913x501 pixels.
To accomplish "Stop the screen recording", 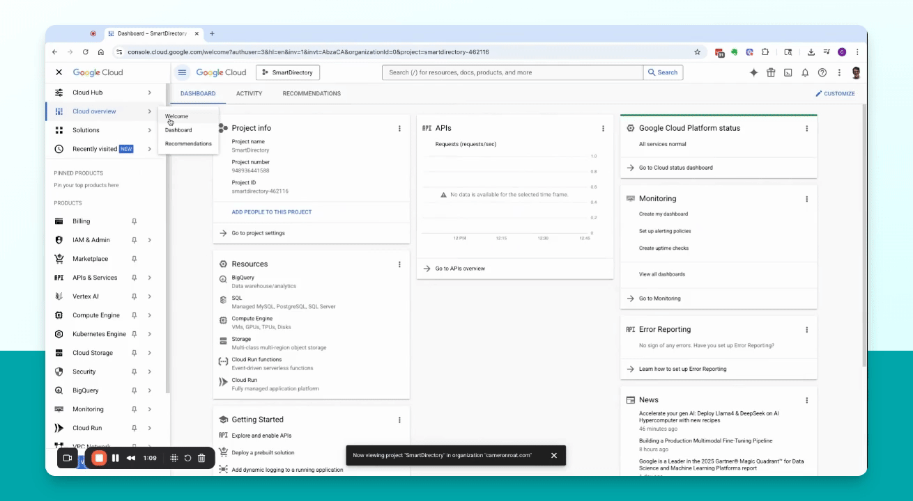I will coord(99,458).
